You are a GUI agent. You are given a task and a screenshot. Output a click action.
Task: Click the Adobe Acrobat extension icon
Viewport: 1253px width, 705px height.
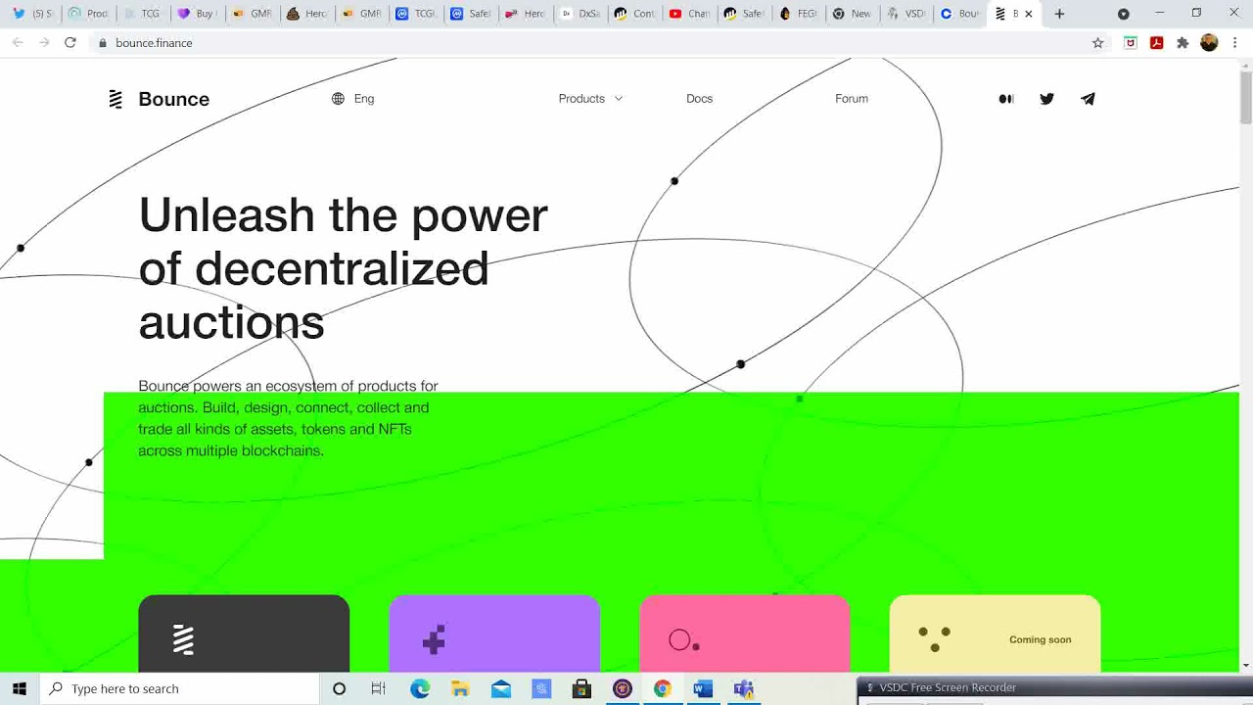tap(1156, 43)
